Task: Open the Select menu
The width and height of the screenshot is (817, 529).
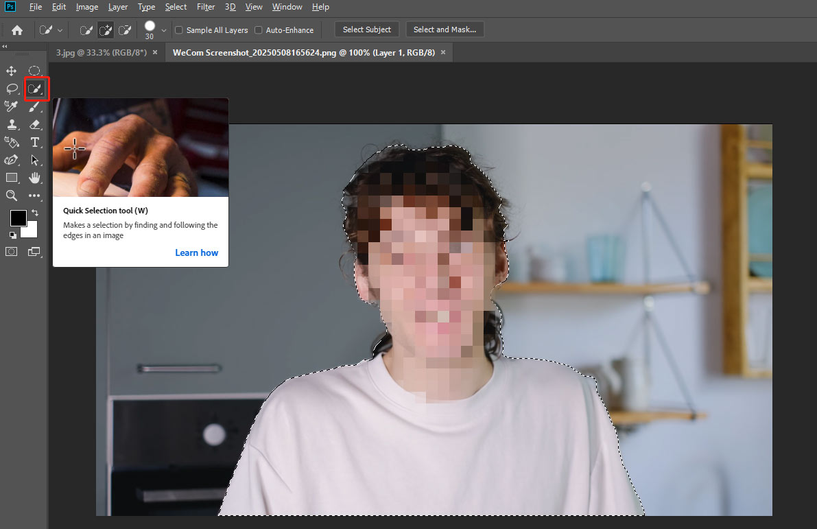Action: click(176, 7)
